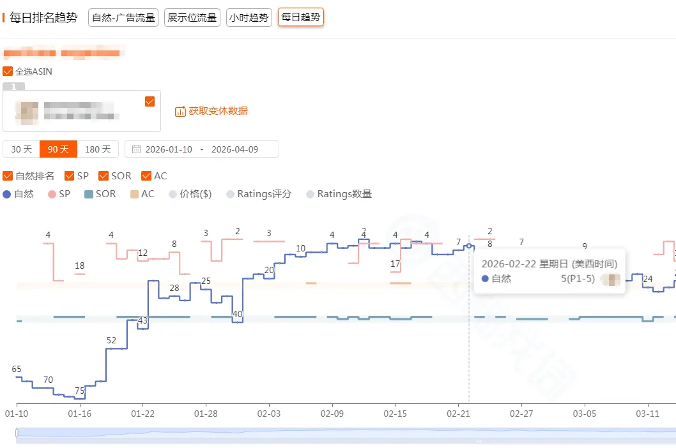Click the chart icon beside 获取变体数据
The height and width of the screenshot is (448, 676).
[x=180, y=111]
